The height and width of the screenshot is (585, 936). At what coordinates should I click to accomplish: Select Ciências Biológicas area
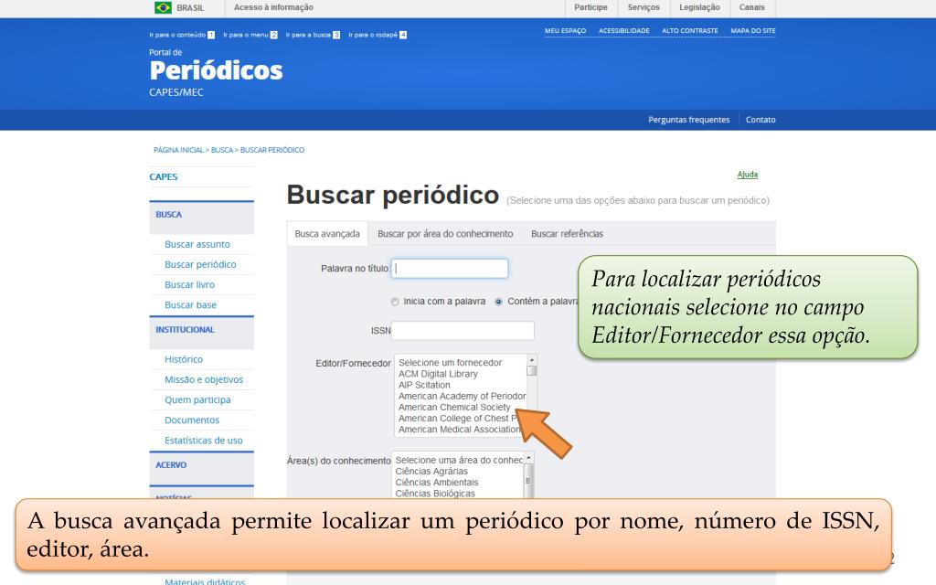(435, 494)
